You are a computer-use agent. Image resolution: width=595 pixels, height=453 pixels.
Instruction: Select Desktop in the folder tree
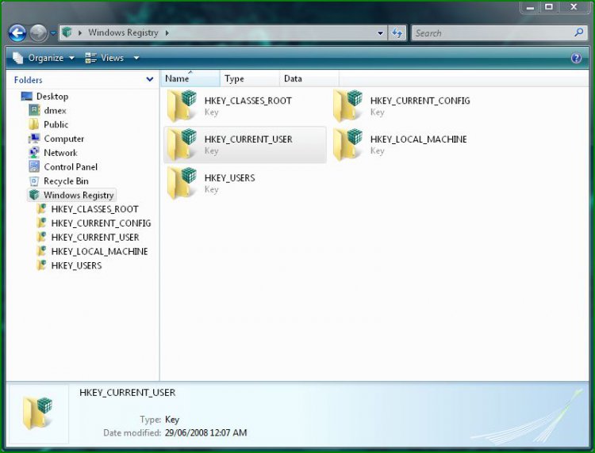point(52,97)
